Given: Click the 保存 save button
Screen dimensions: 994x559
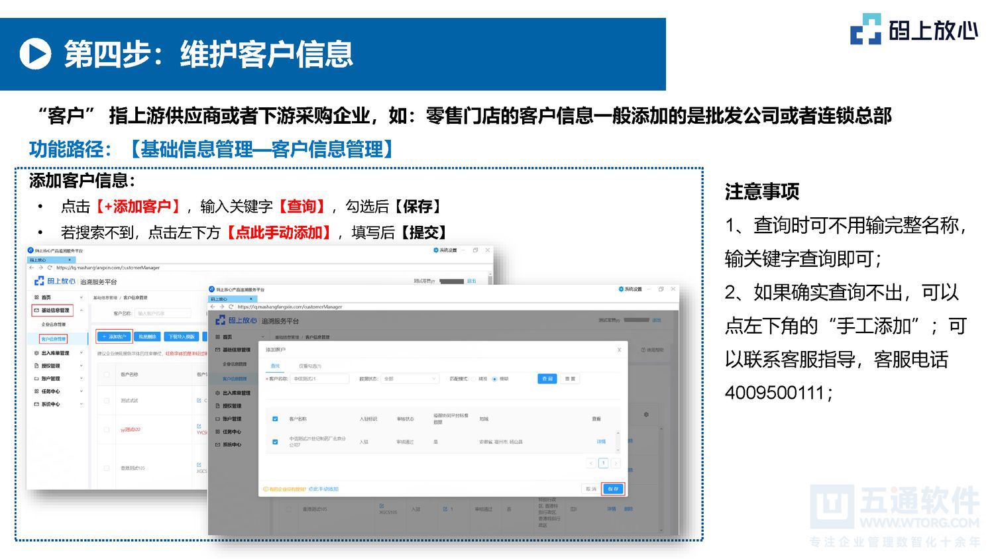Looking at the screenshot, I should point(613,489).
